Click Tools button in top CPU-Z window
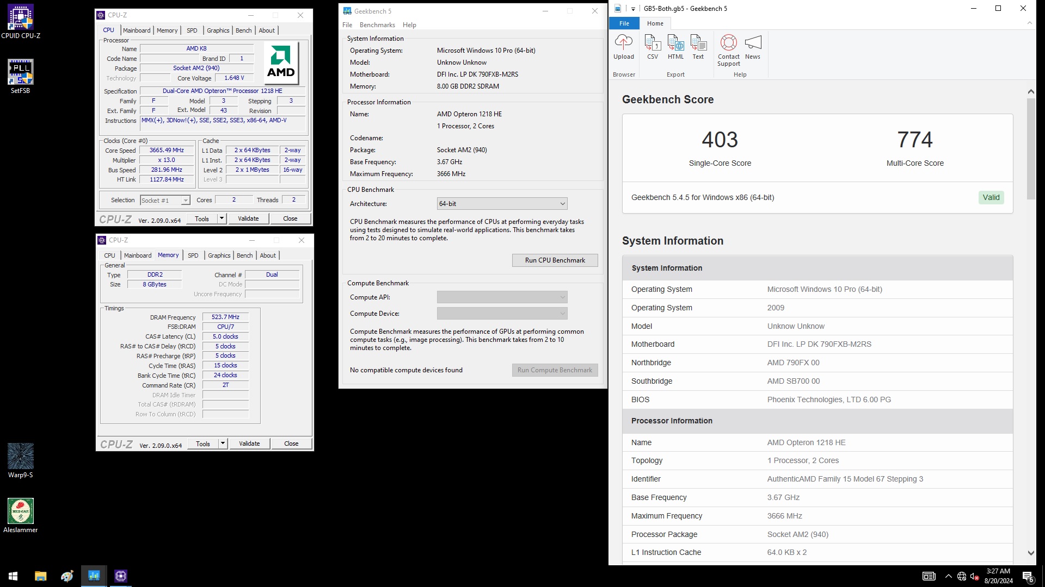Image resolution: width=1045 pixels, height=587 pixels. click(x=202, y=218)
